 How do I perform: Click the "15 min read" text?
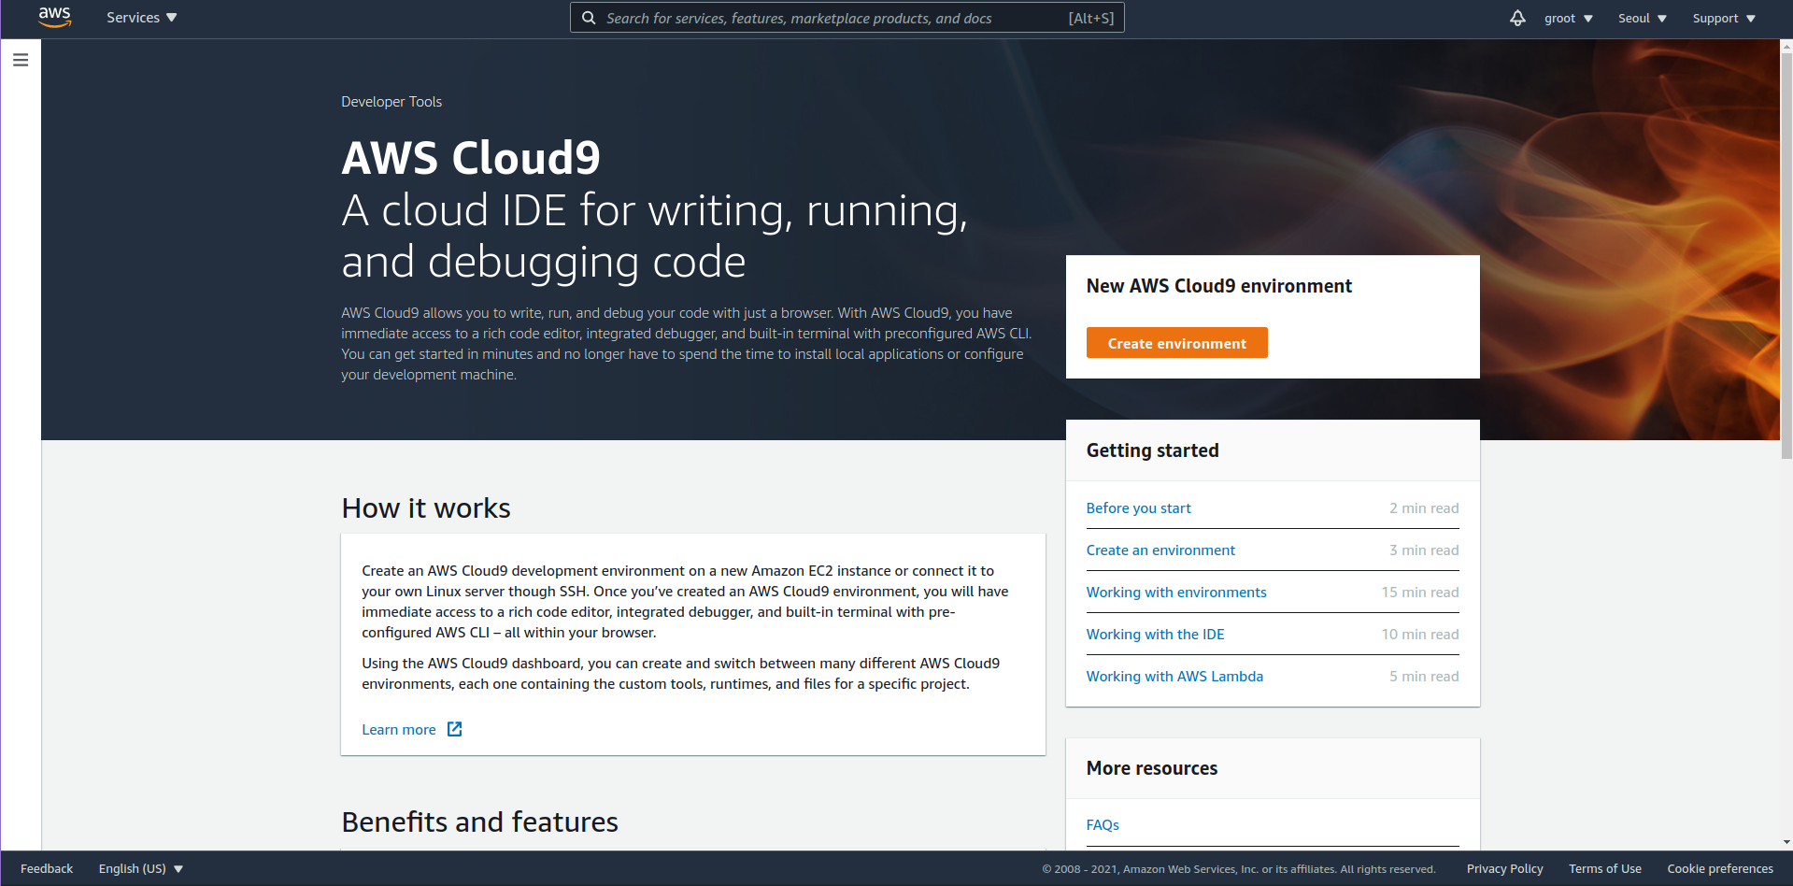coord(1419,592)
